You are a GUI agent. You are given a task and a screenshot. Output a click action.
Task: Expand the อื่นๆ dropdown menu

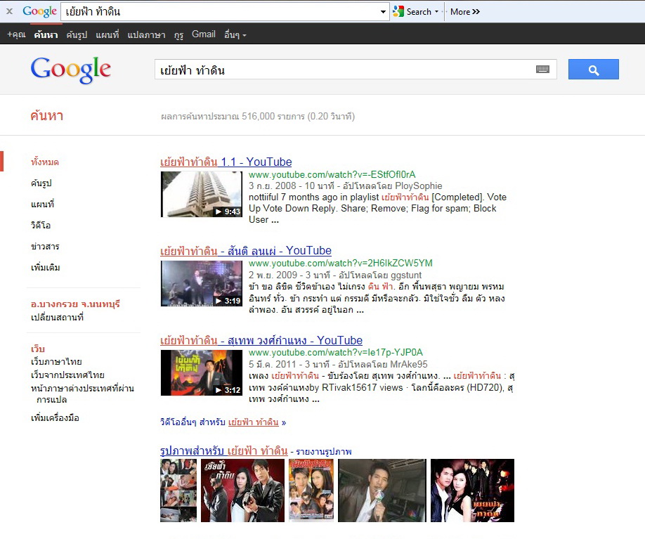(x=235, y=34)
